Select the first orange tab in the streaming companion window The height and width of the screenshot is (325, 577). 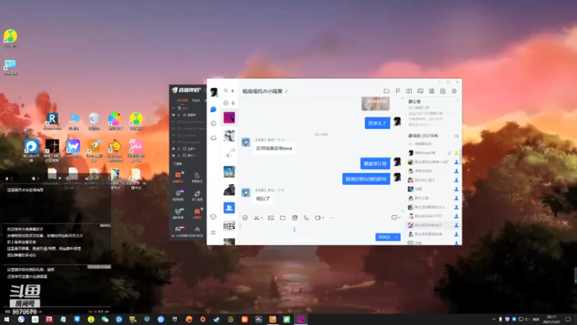tap(182, 100)
